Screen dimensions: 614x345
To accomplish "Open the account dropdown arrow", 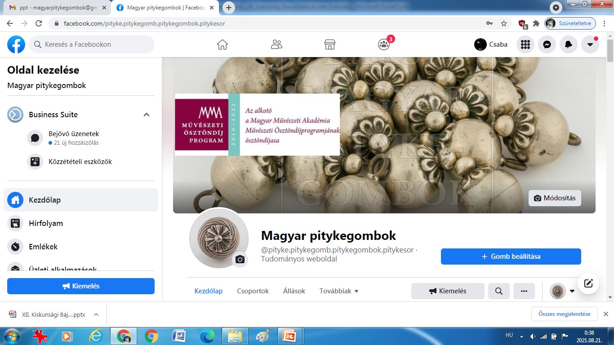I will [x=590, y=44].
